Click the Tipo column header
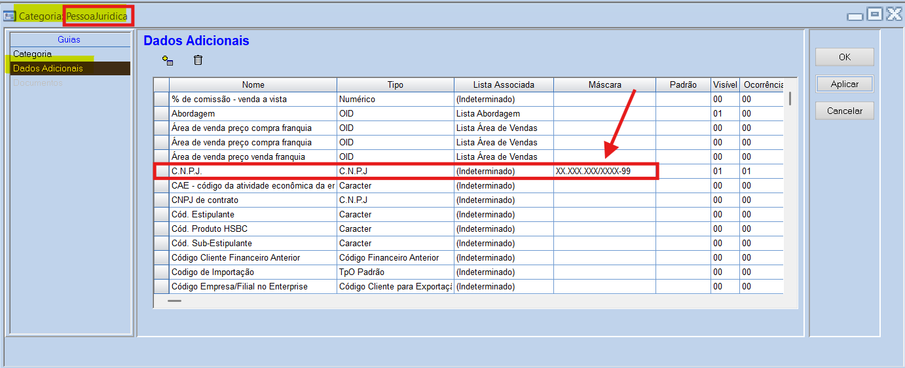Viewport: 905px width, 368px height. tap(396, 84)
